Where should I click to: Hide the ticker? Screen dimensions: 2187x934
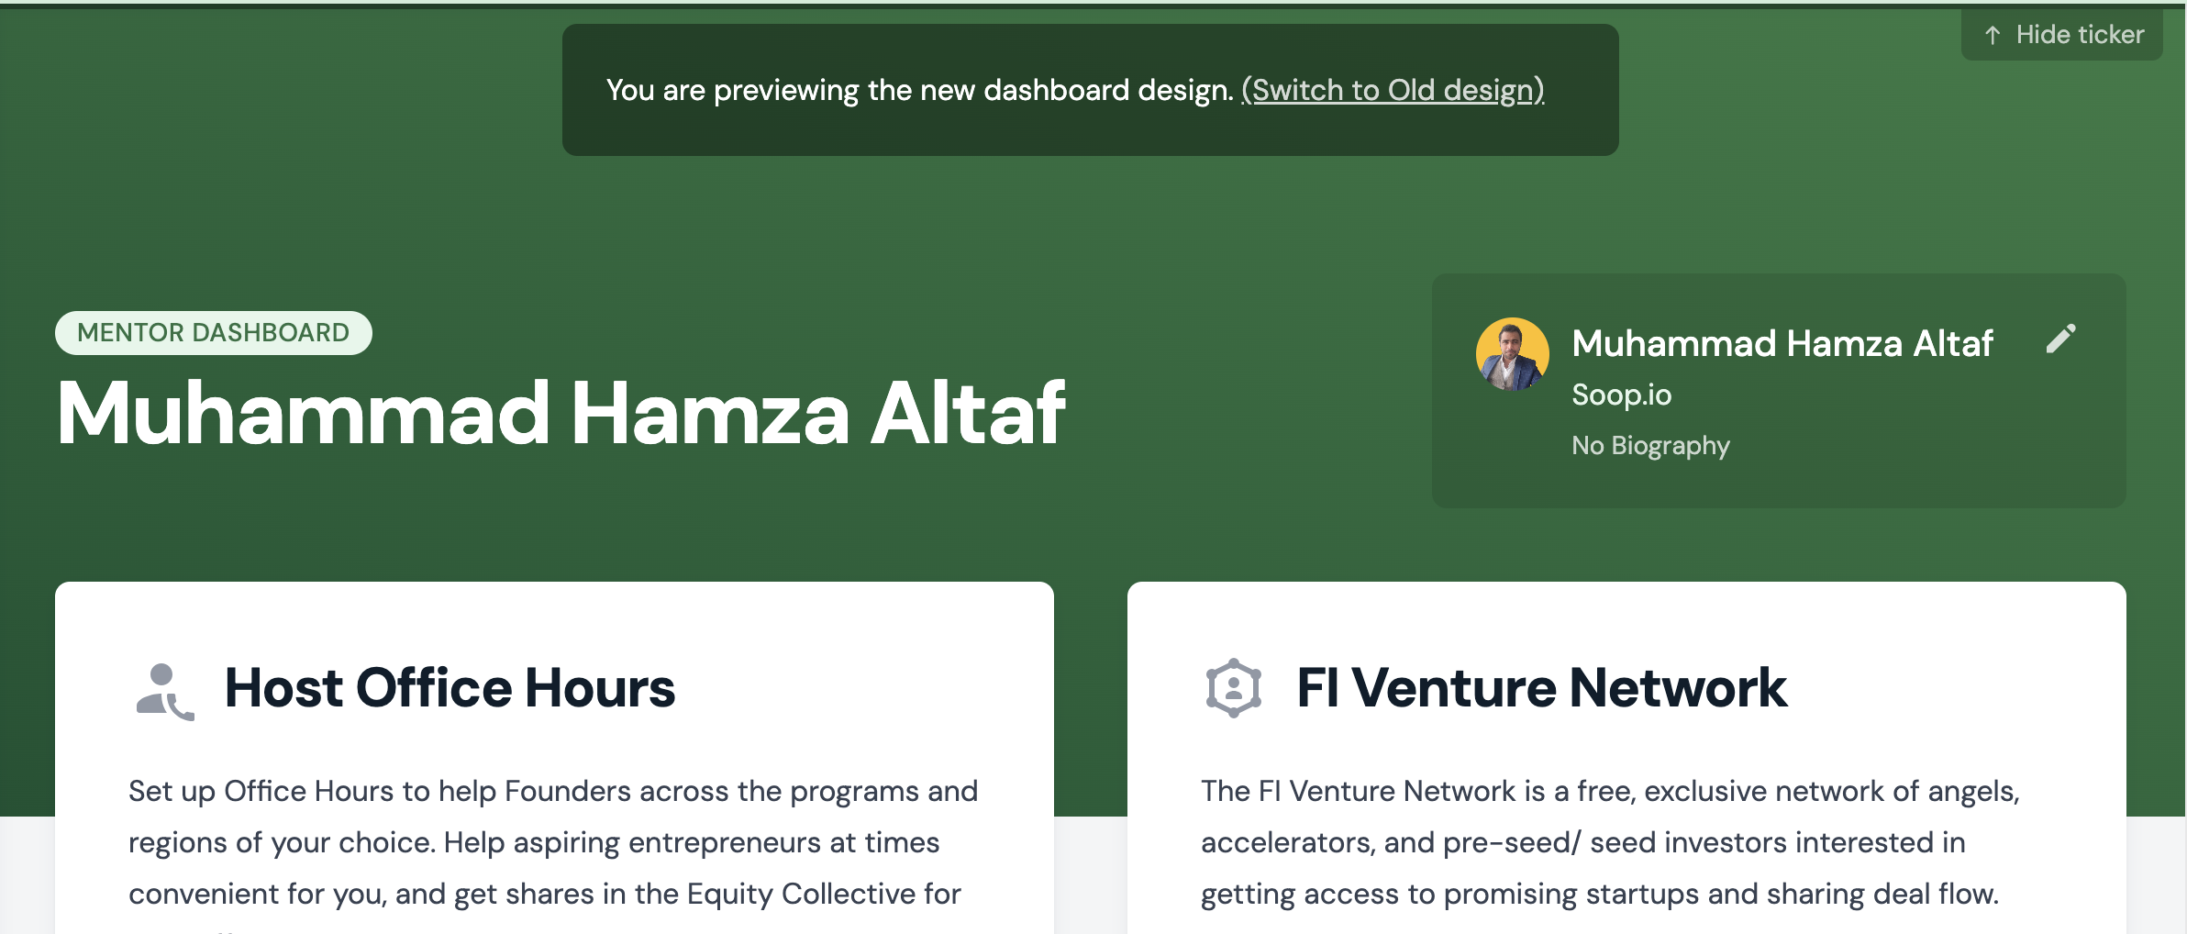point(2061,35)
